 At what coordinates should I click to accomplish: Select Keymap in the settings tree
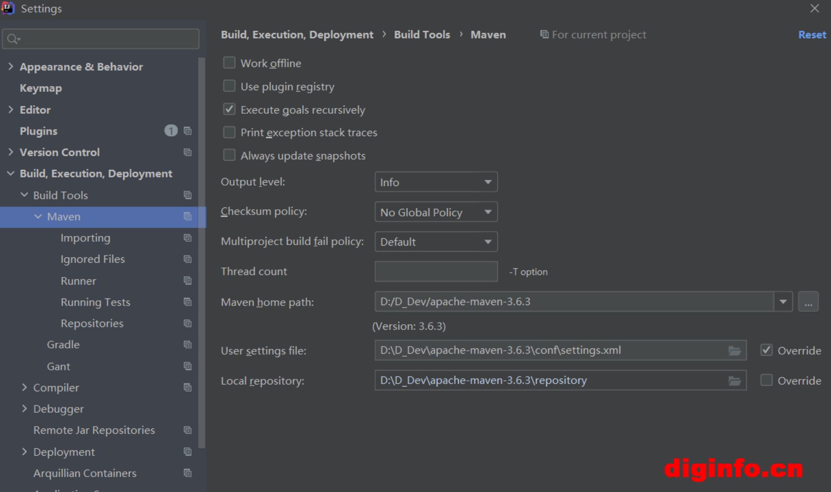41,88
